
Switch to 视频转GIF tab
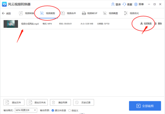point(90,13)
